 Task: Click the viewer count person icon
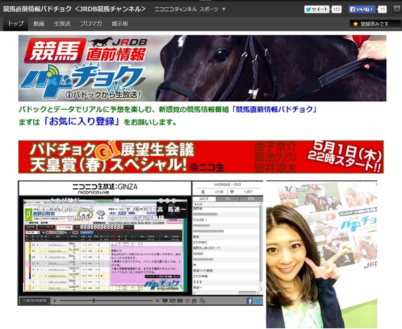point(203,192)
